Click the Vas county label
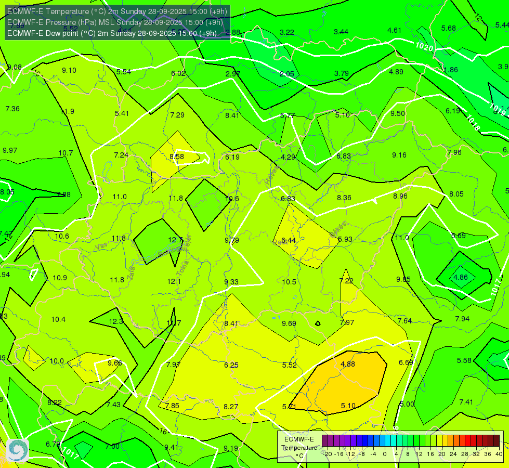509x468 pixels. pos(101,246)
